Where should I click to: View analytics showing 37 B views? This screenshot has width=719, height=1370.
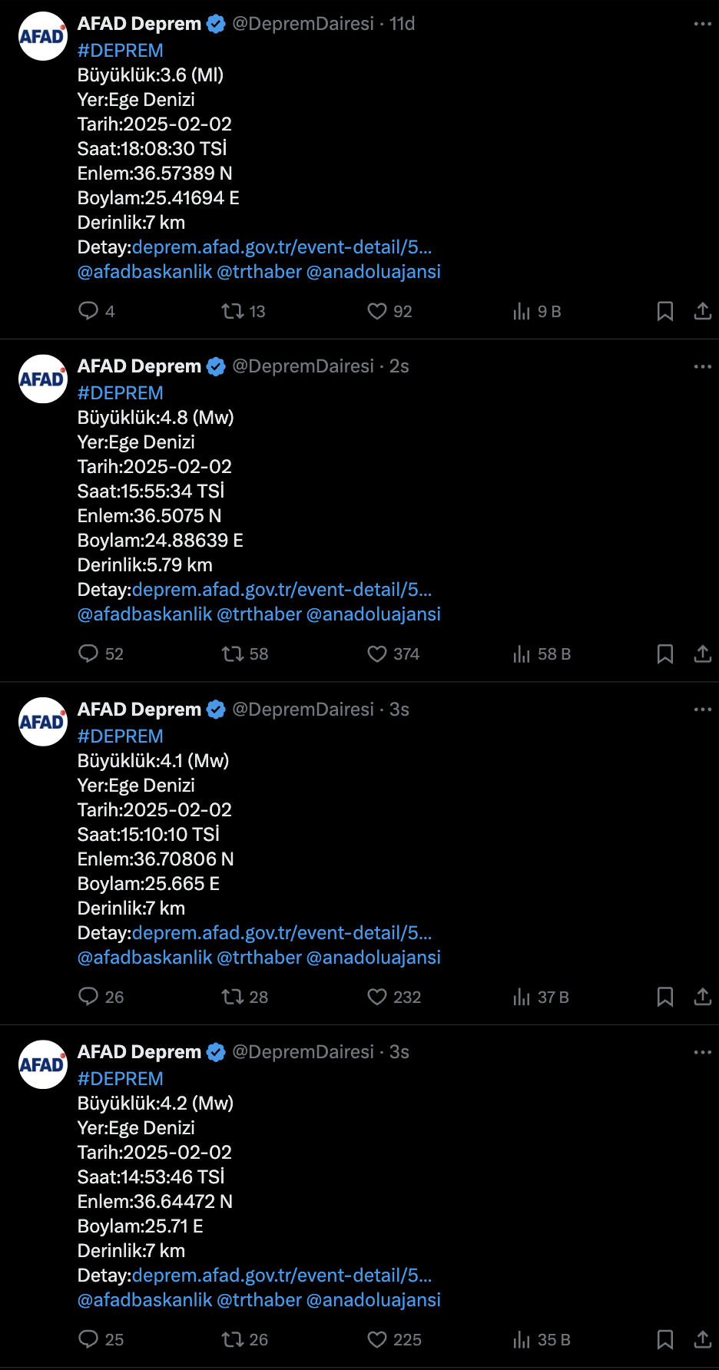541,997
